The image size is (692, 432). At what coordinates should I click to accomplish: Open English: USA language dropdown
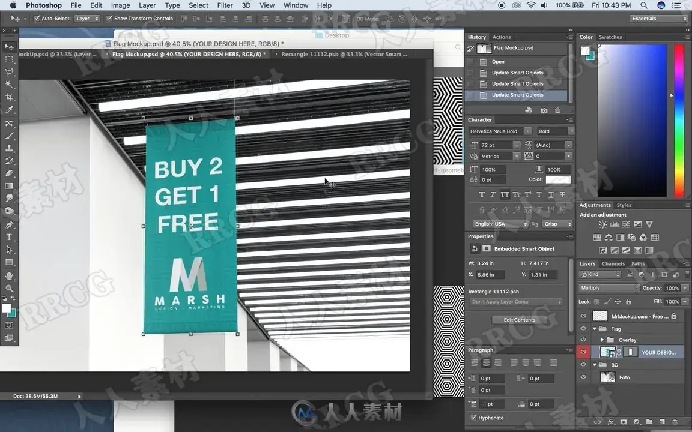coord(500,224)
